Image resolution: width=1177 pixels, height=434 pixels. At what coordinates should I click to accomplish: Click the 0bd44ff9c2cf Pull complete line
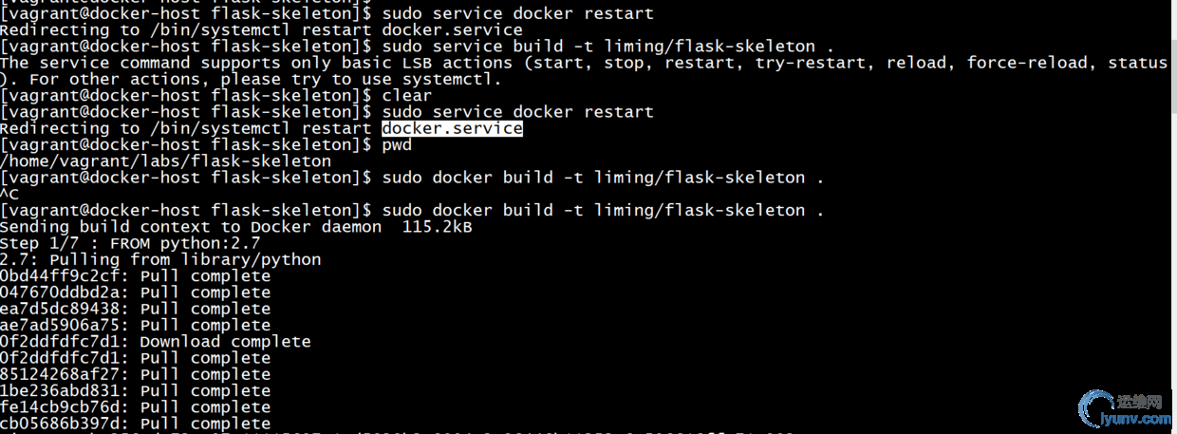[136, 276]
